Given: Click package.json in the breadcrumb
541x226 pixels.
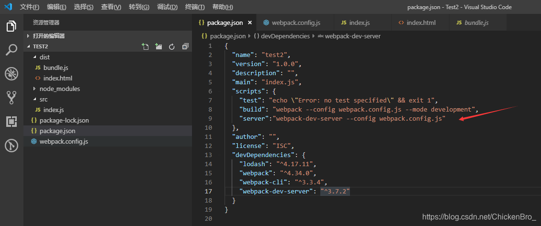Looking at the screenshot, I should tap(228, 36).
